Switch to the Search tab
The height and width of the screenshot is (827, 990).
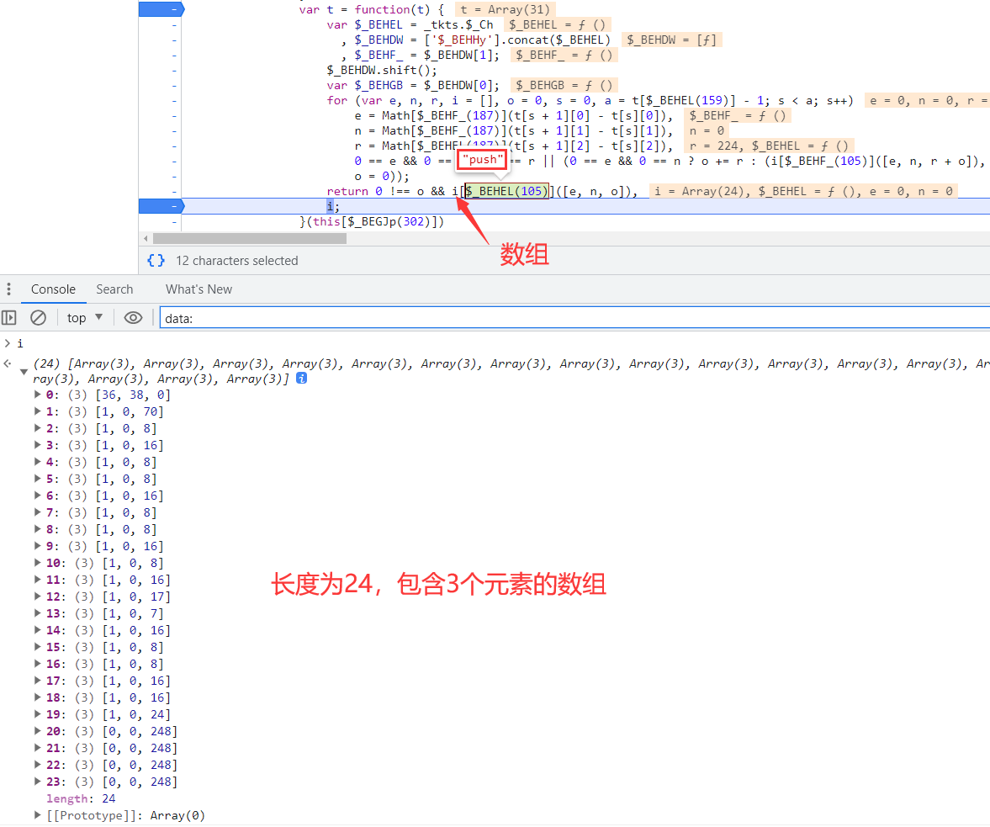114,289
